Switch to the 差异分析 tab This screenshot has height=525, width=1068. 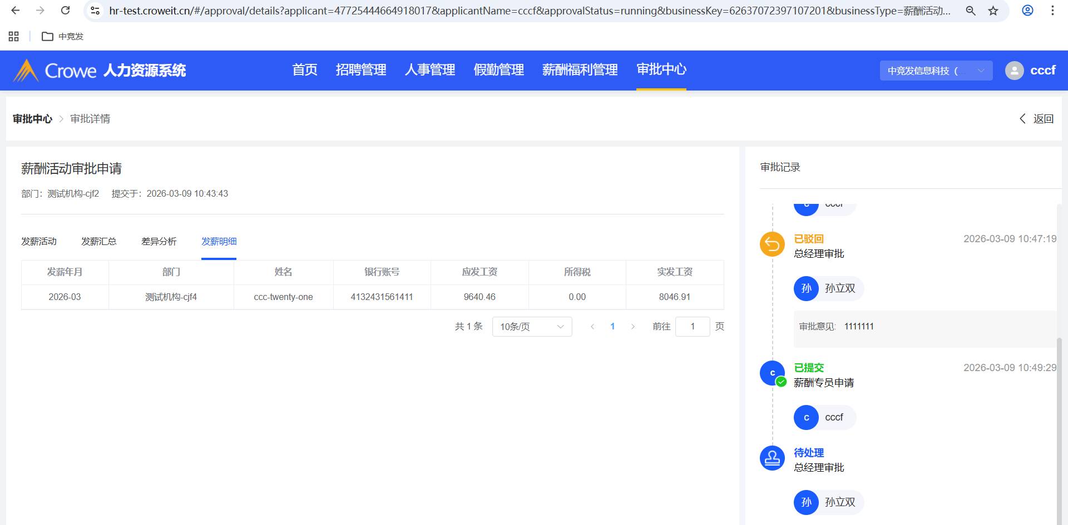pyautogui.click(x=159, y=241)
